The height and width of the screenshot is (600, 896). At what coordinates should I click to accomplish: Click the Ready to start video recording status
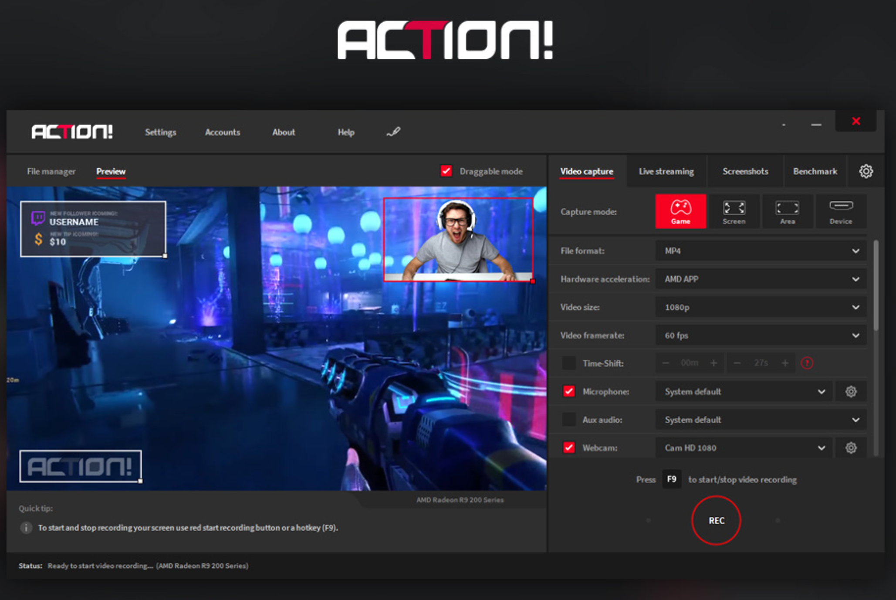coord(148,566)
